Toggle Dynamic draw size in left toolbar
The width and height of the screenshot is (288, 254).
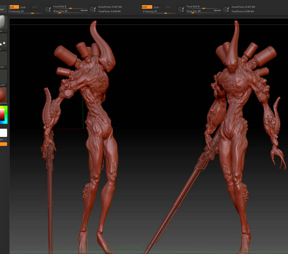(x=84, y=11)
